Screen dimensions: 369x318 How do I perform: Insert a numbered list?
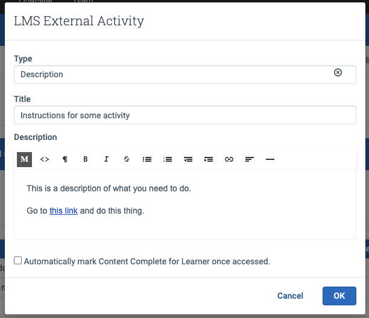coord(168,159)
